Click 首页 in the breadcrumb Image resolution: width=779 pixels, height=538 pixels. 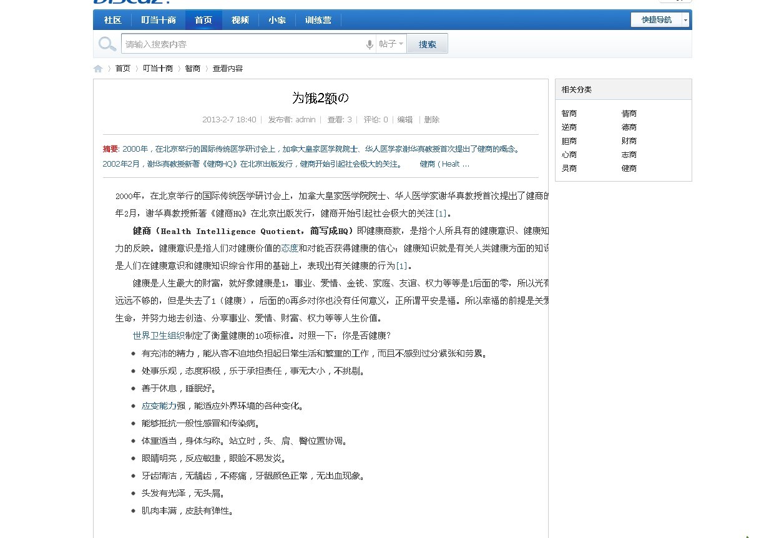tap(123, 69)
